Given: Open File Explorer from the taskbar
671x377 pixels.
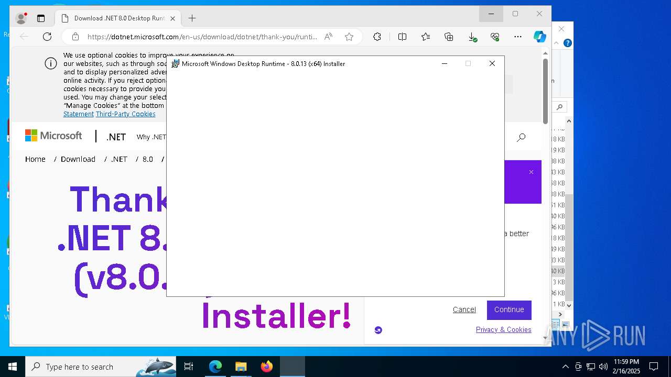Looking at the screenshot, I should coord(241,367).
